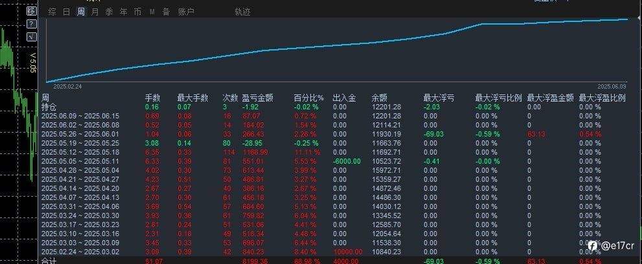Select week row 2025.04.07 ~ 2025.04.13

click(80, 197)
